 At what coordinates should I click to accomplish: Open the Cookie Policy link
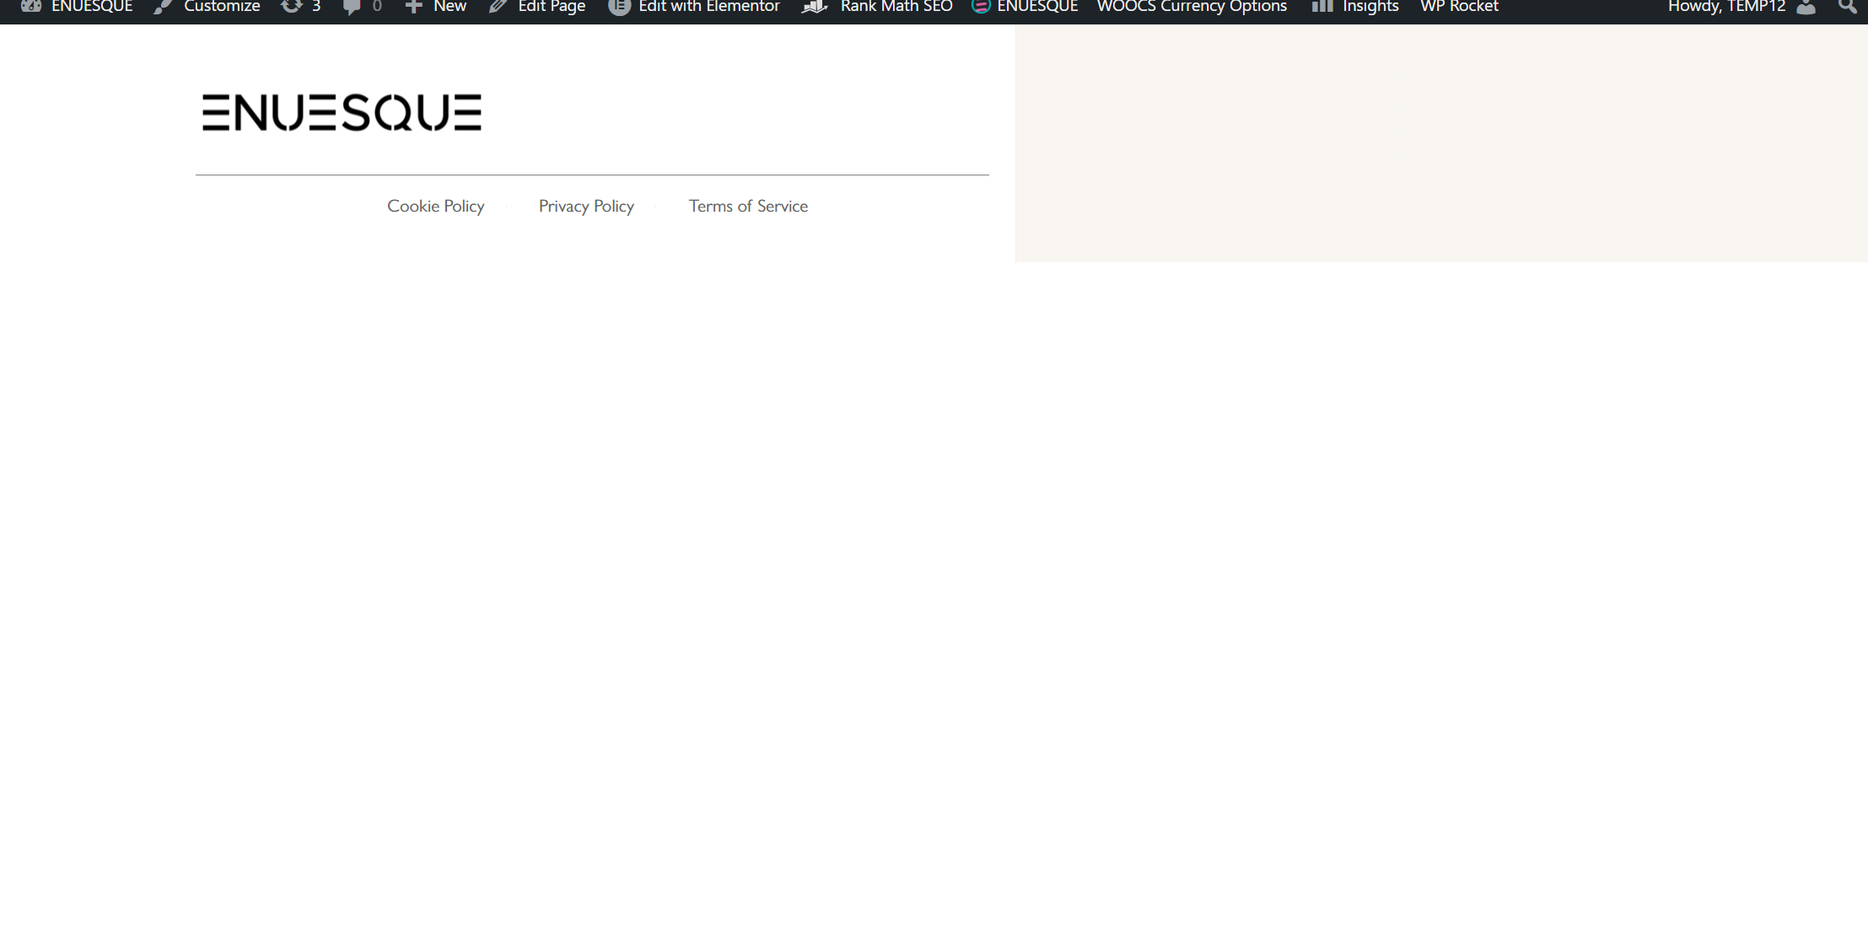coord(435,206)
